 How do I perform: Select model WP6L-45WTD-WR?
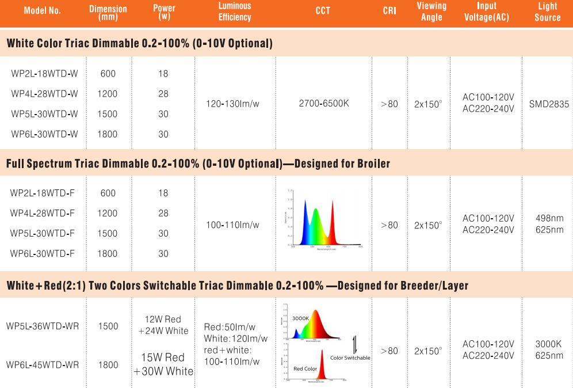[x=43, y=364]
